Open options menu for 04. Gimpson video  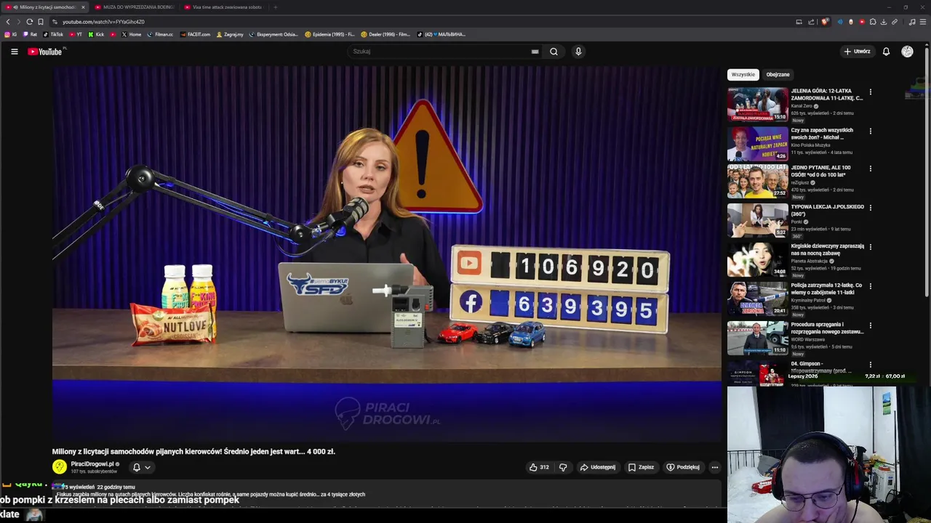[870, 365]
